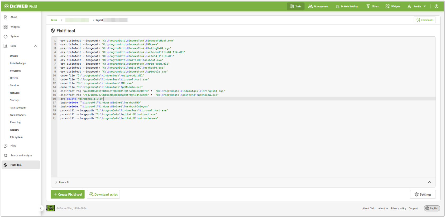Click line 3 WinRing0x64.sys command
The height and width of the screenshot is (217, 445).
pyautogui.click(x=116, y=48)
